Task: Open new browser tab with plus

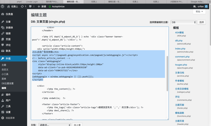Action: [x=209, y=2]
